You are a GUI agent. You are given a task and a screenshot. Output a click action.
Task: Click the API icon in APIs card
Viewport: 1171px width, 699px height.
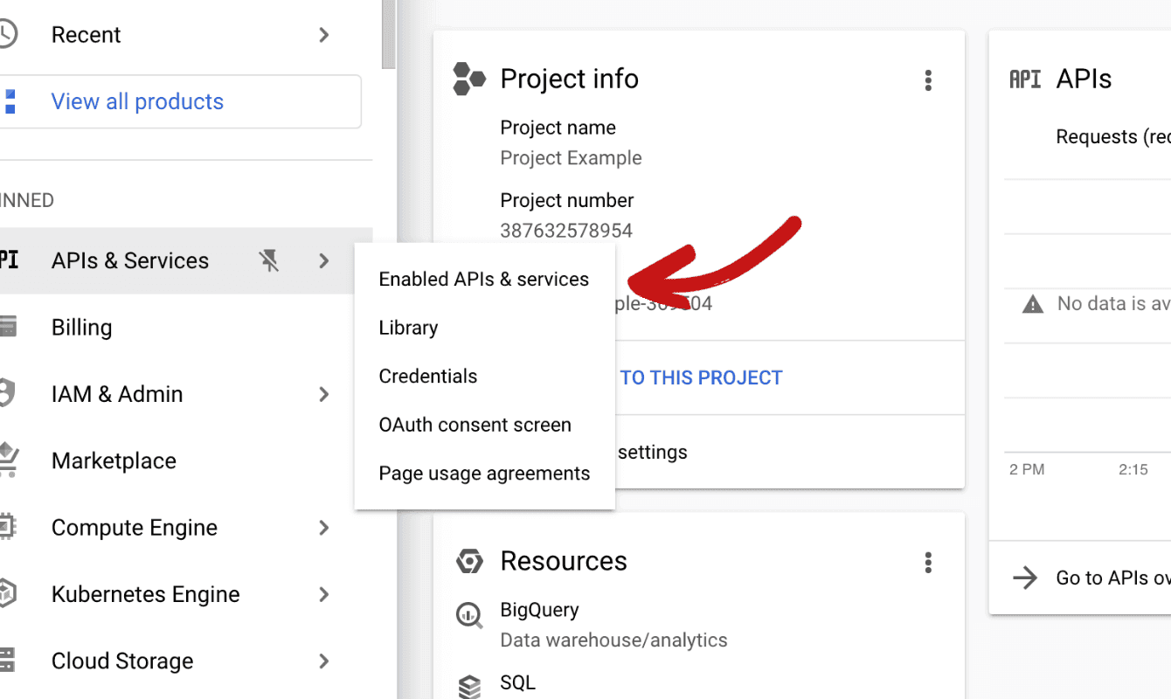1025,80
